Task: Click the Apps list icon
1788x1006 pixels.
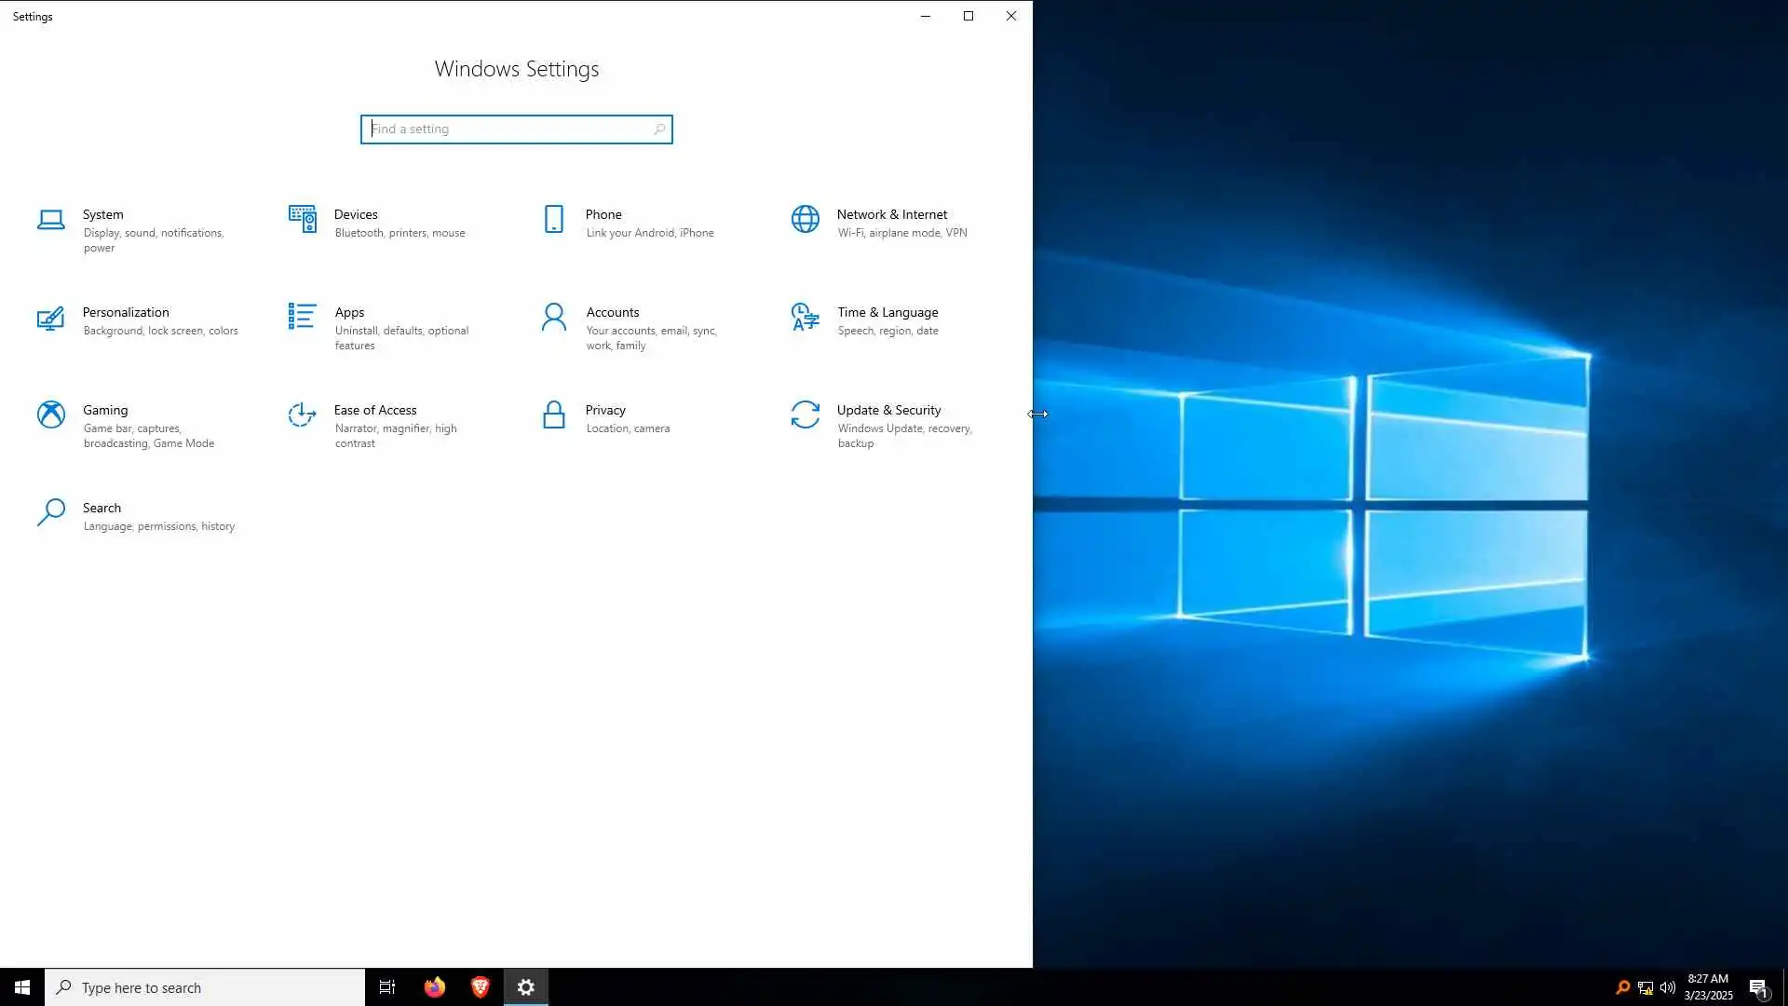Action: (302, 317)
